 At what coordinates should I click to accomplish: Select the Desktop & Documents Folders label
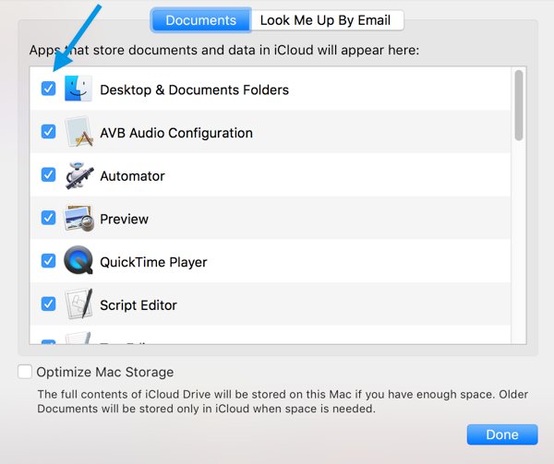(194, 89)
